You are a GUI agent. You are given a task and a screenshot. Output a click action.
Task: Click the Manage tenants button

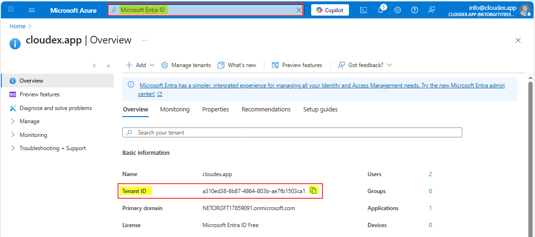point(186,65)
